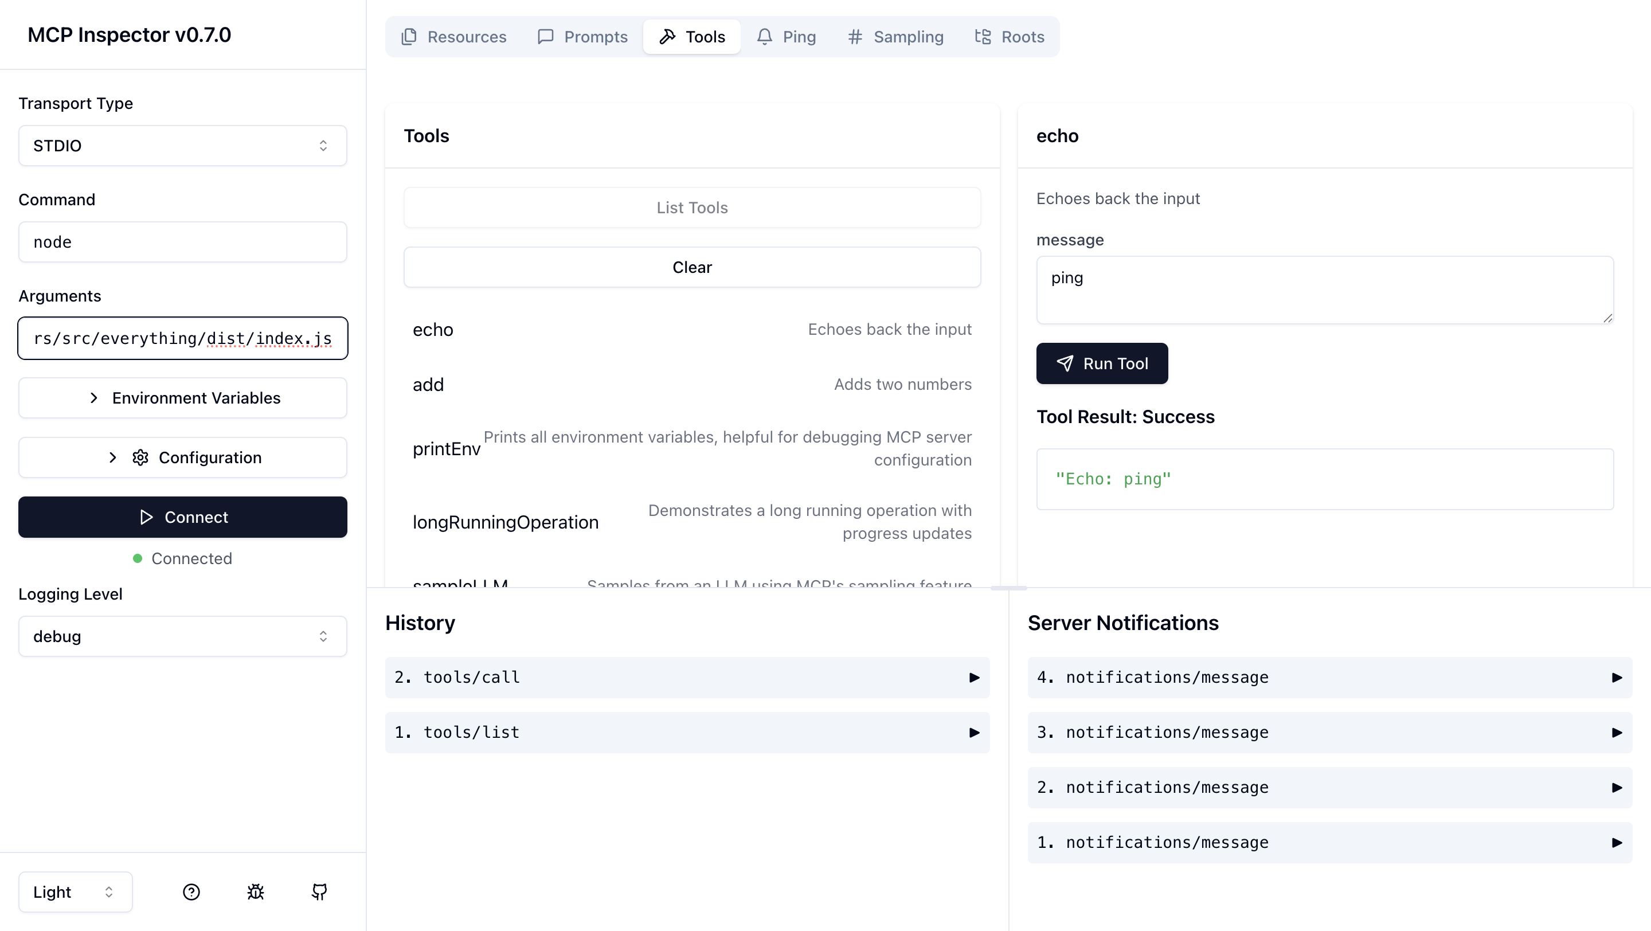Expand the tools/call history entry

[686, 677]
